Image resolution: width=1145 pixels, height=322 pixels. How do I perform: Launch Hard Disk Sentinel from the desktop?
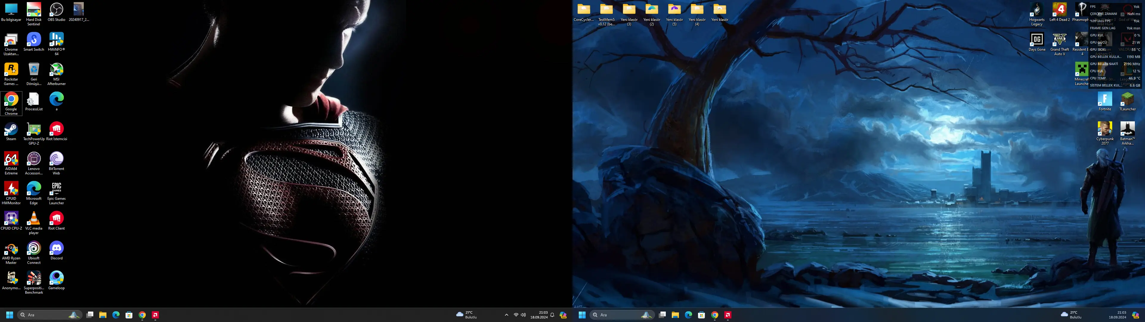coord(34,14)
